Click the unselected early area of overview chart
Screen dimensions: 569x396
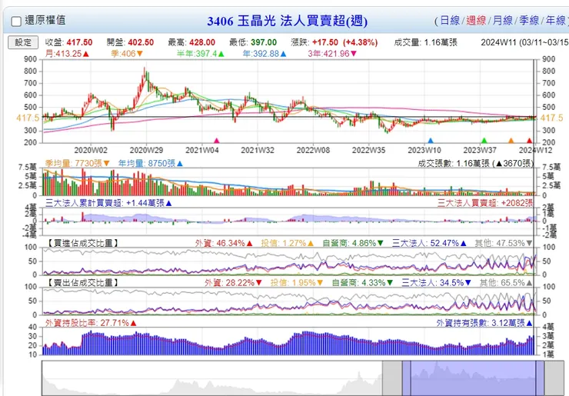coord(212,378)
